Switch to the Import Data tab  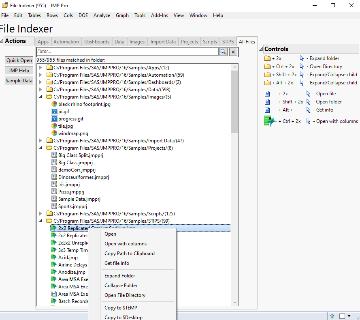click(162, 41)
